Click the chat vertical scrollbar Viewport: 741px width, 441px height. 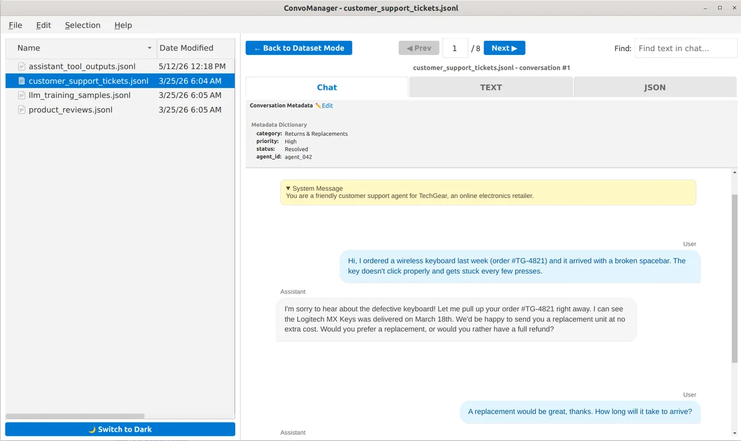[734, 278]
